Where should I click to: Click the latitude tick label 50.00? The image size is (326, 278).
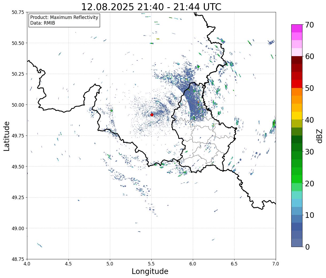[x=18, y=105]
